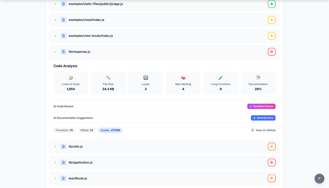Run Smart Review for AI code review
The image size is (329, 188).
261,106
